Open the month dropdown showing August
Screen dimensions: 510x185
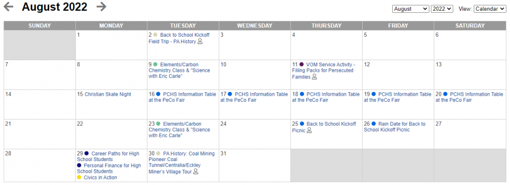411,9
